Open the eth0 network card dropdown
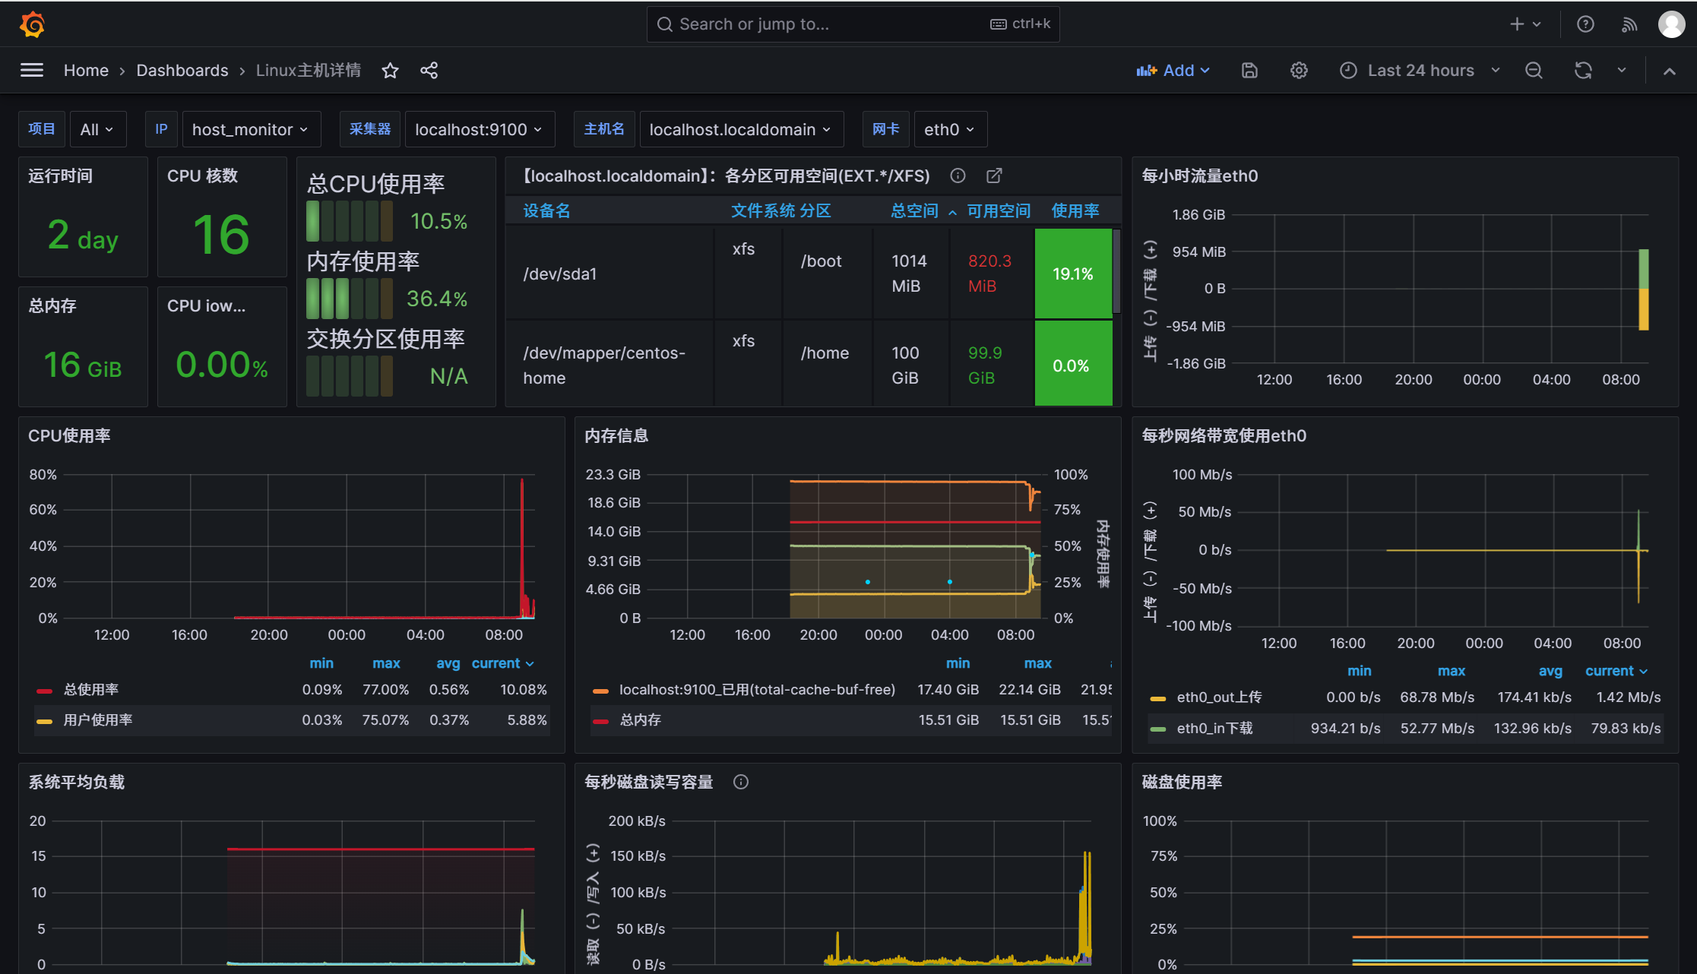The width and height of the screenshot is (1697, 974). (949, 130)
